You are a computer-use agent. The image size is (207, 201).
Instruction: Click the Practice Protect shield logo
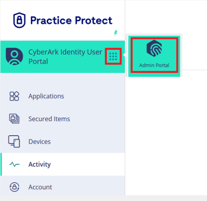(x=19, y=20)
